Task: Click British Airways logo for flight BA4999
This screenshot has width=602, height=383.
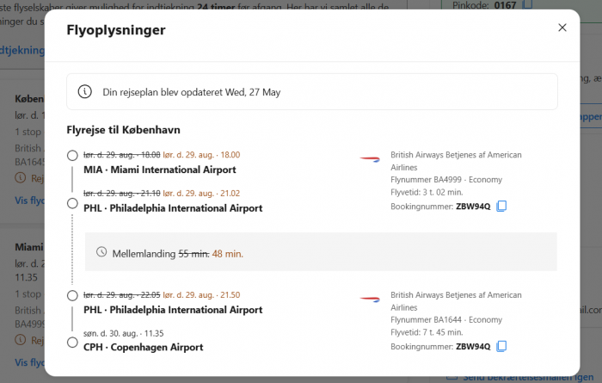Action: pos(370,158)
